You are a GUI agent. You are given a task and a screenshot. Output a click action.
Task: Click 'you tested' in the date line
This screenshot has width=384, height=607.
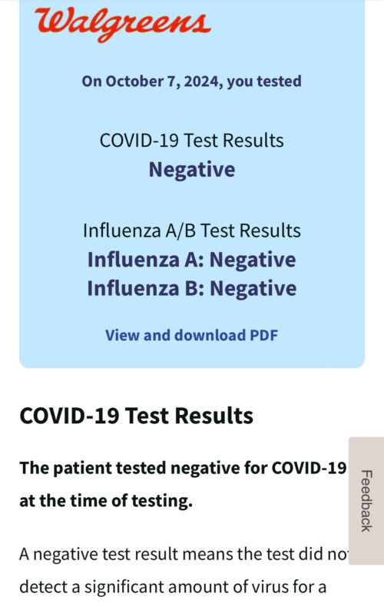click(x=264, y=81)
